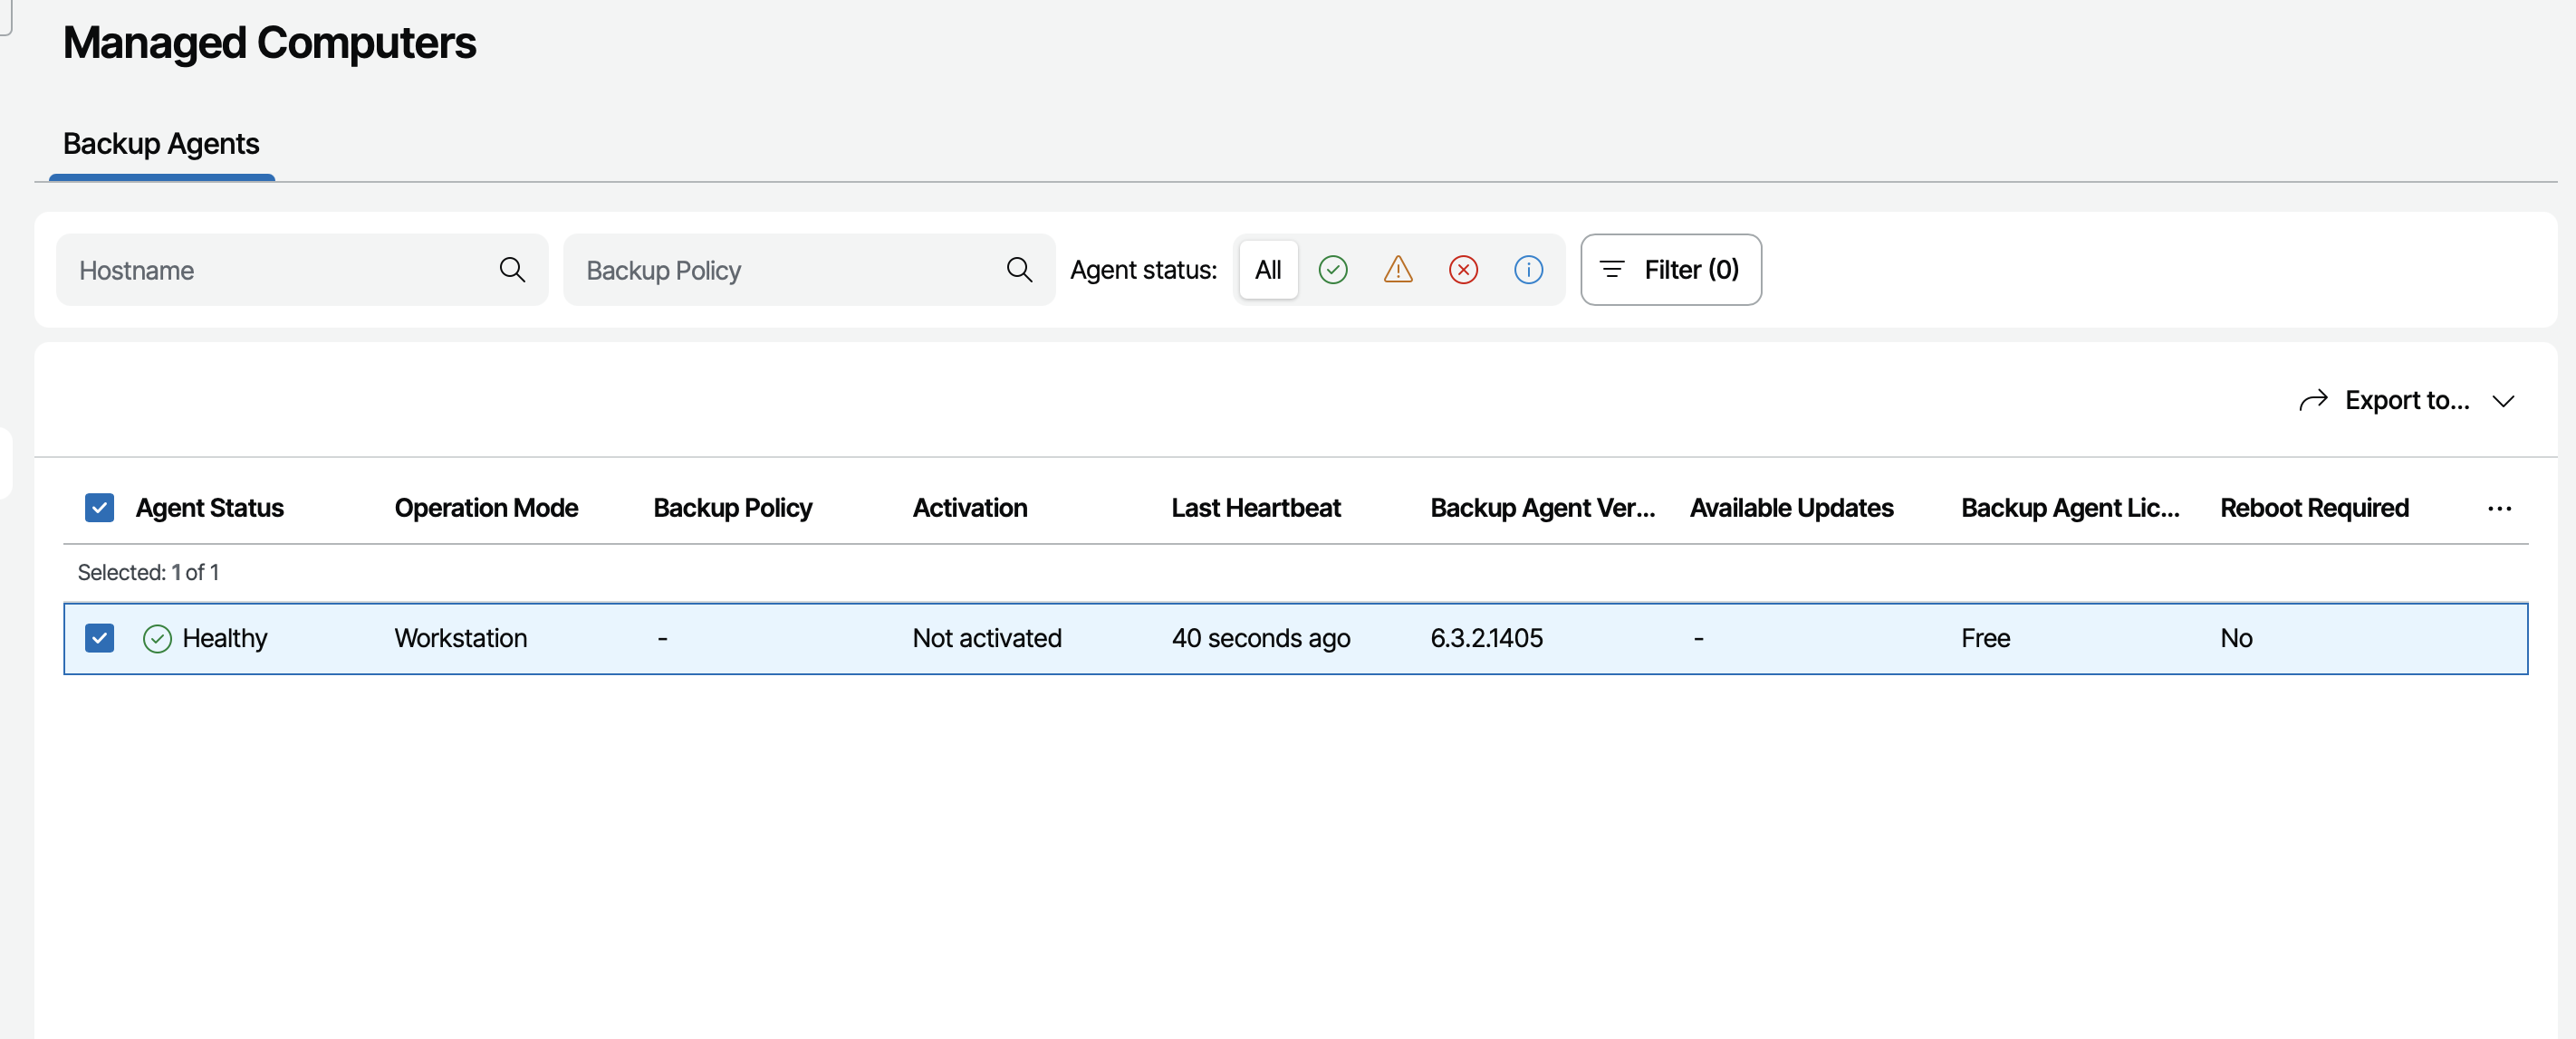
Task: Focus the Hostname search field
Action: (x=302, y=270)
